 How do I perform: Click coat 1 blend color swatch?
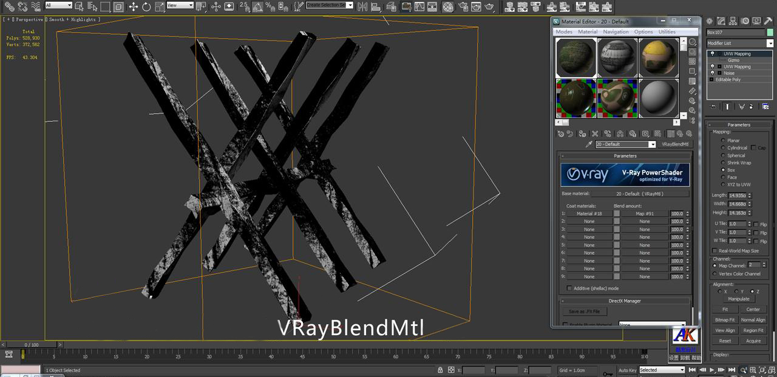pos(617,213)
